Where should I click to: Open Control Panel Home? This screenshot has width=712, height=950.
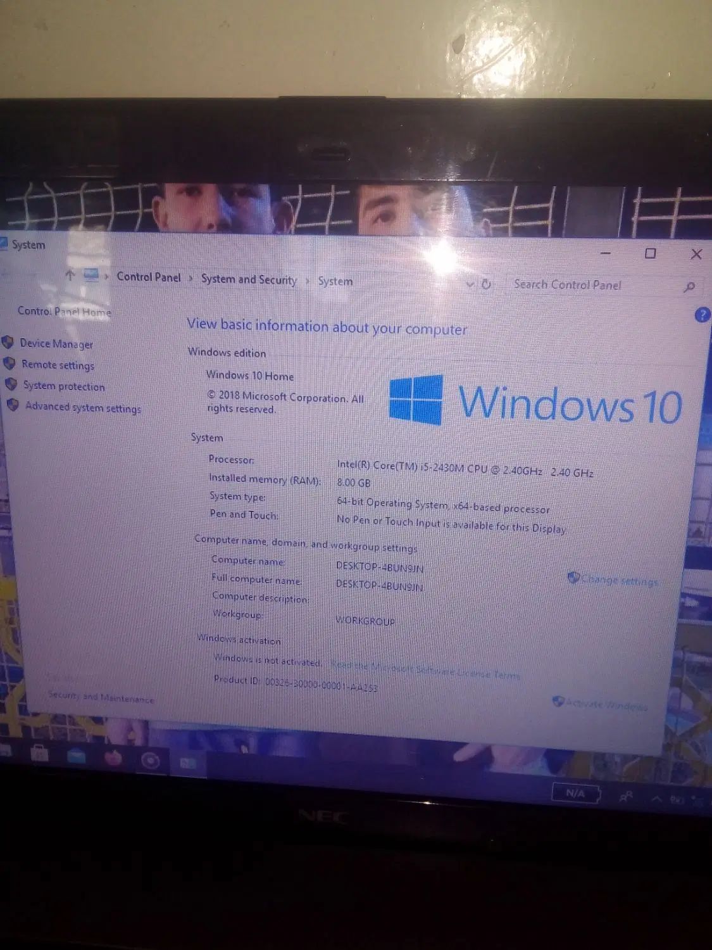(64, 311)
